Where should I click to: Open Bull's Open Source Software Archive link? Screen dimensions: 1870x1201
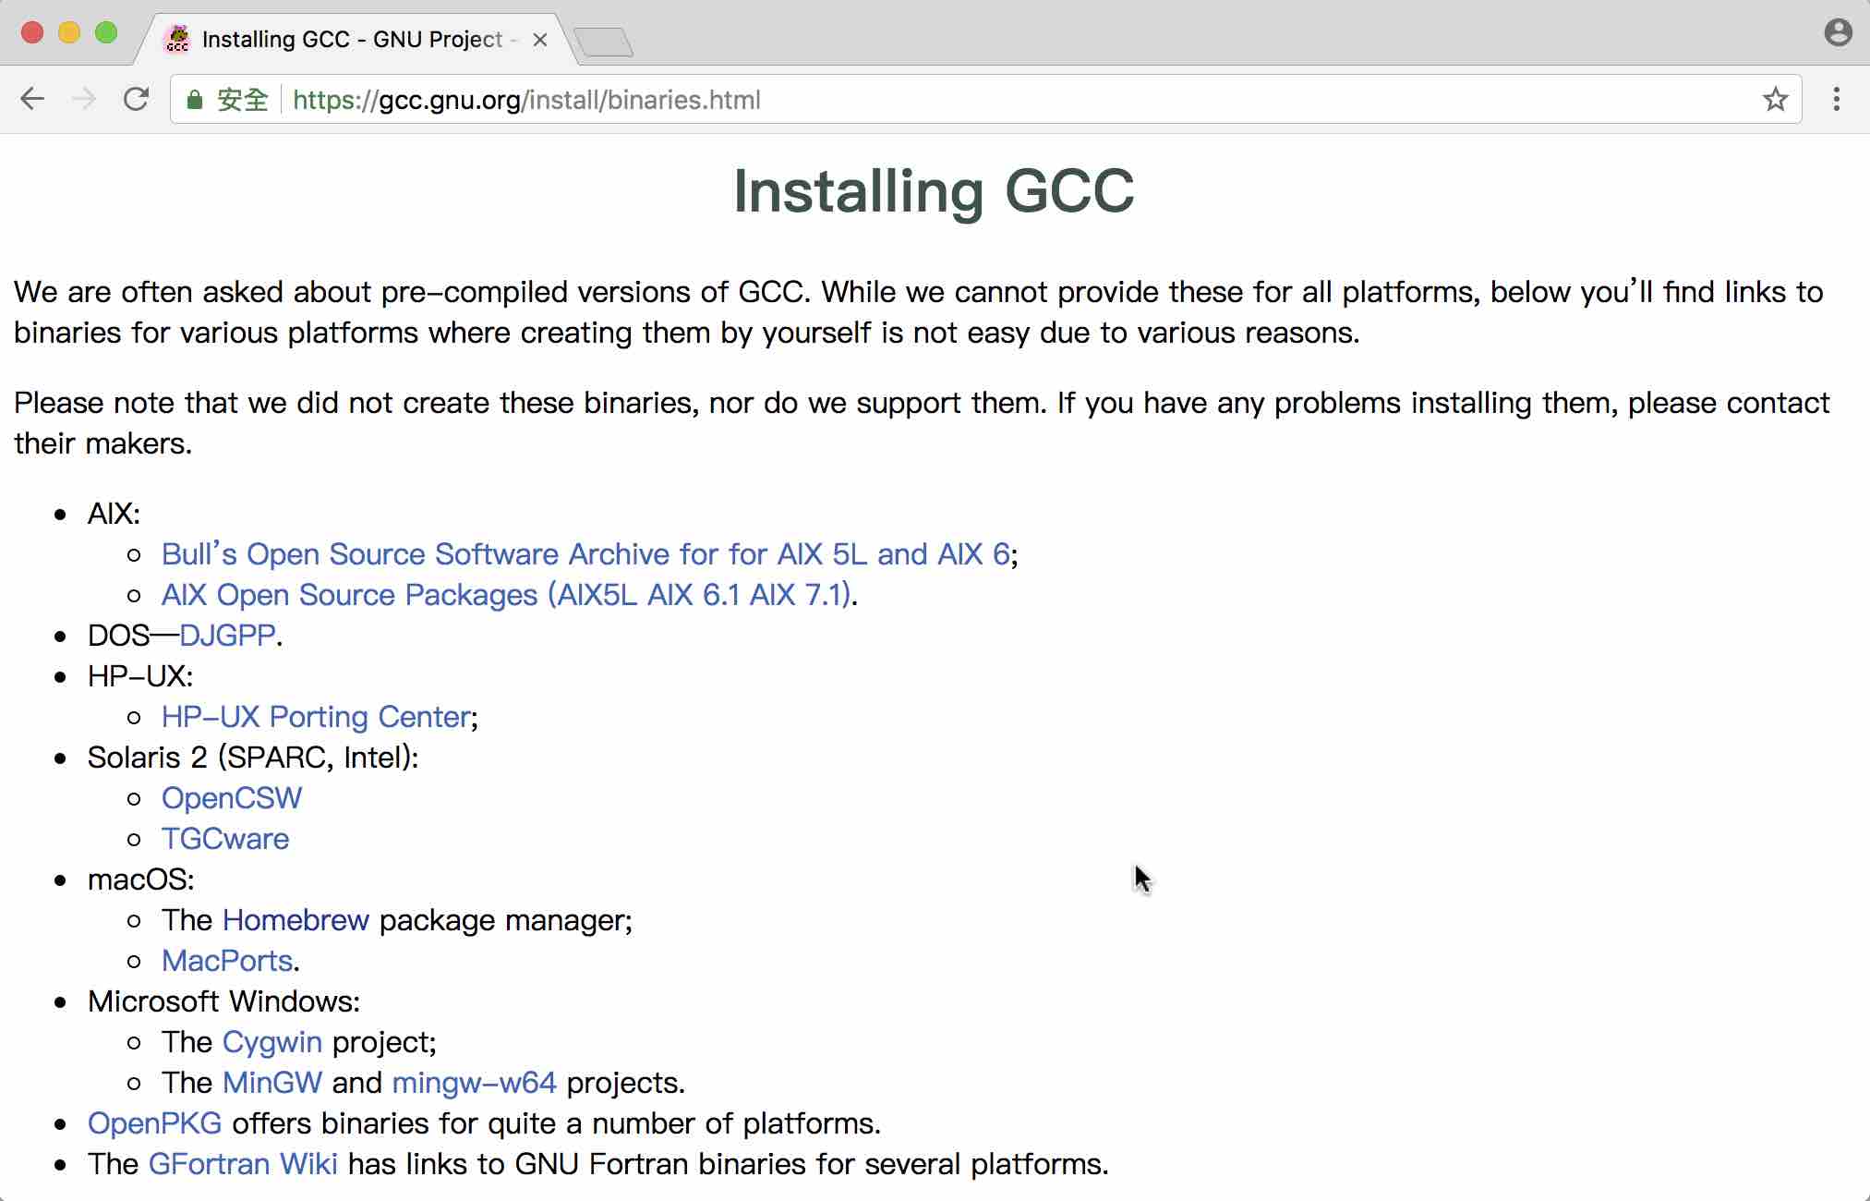[585, 554]
